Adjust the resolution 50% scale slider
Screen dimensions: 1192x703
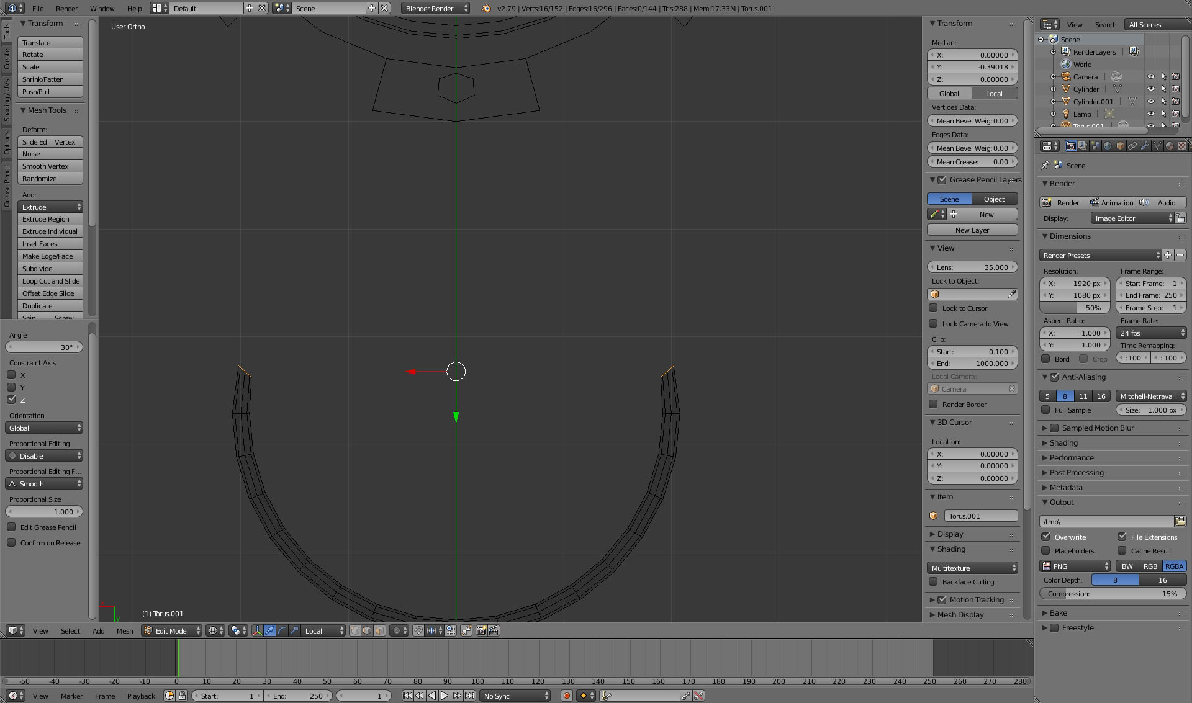pyautogui.click(x=1075, y=307)
